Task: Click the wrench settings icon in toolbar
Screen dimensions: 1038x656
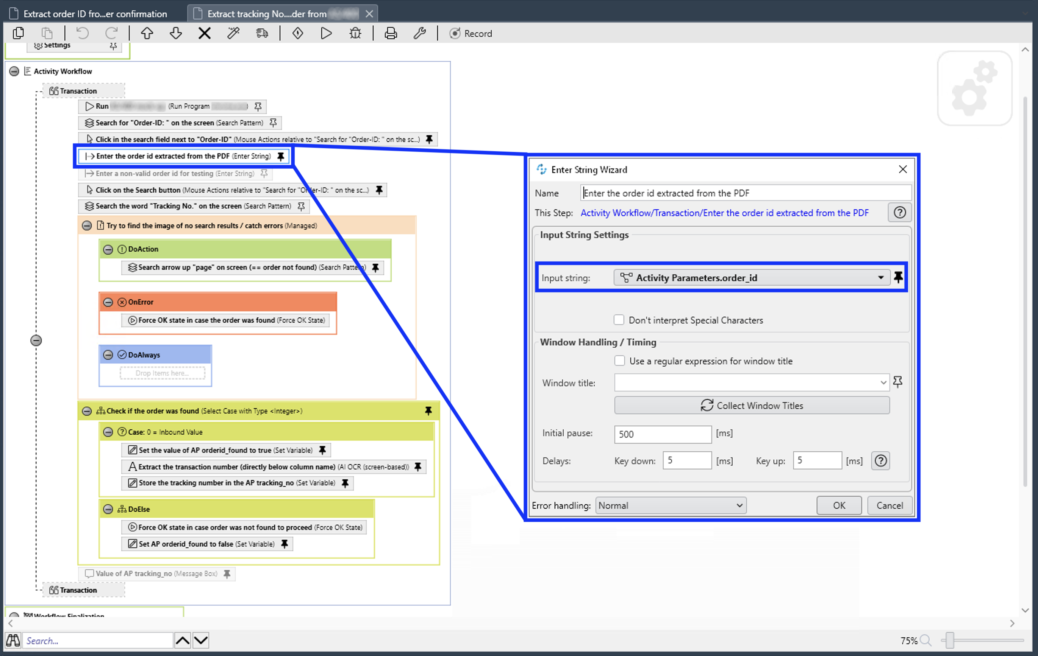Action: (419, 33)
